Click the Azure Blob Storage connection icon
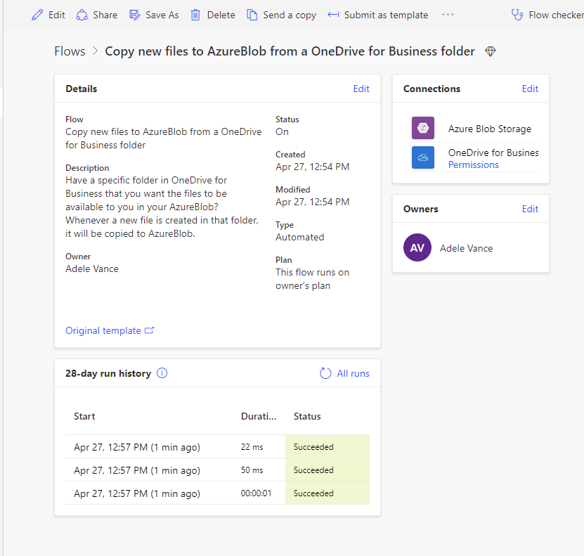Viewport: 584px width, 556px height. (423, 129)
